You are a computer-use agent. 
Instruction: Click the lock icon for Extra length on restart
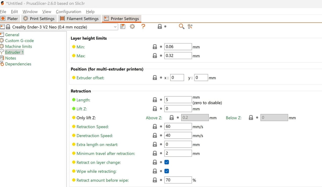(x=155, y=144)
